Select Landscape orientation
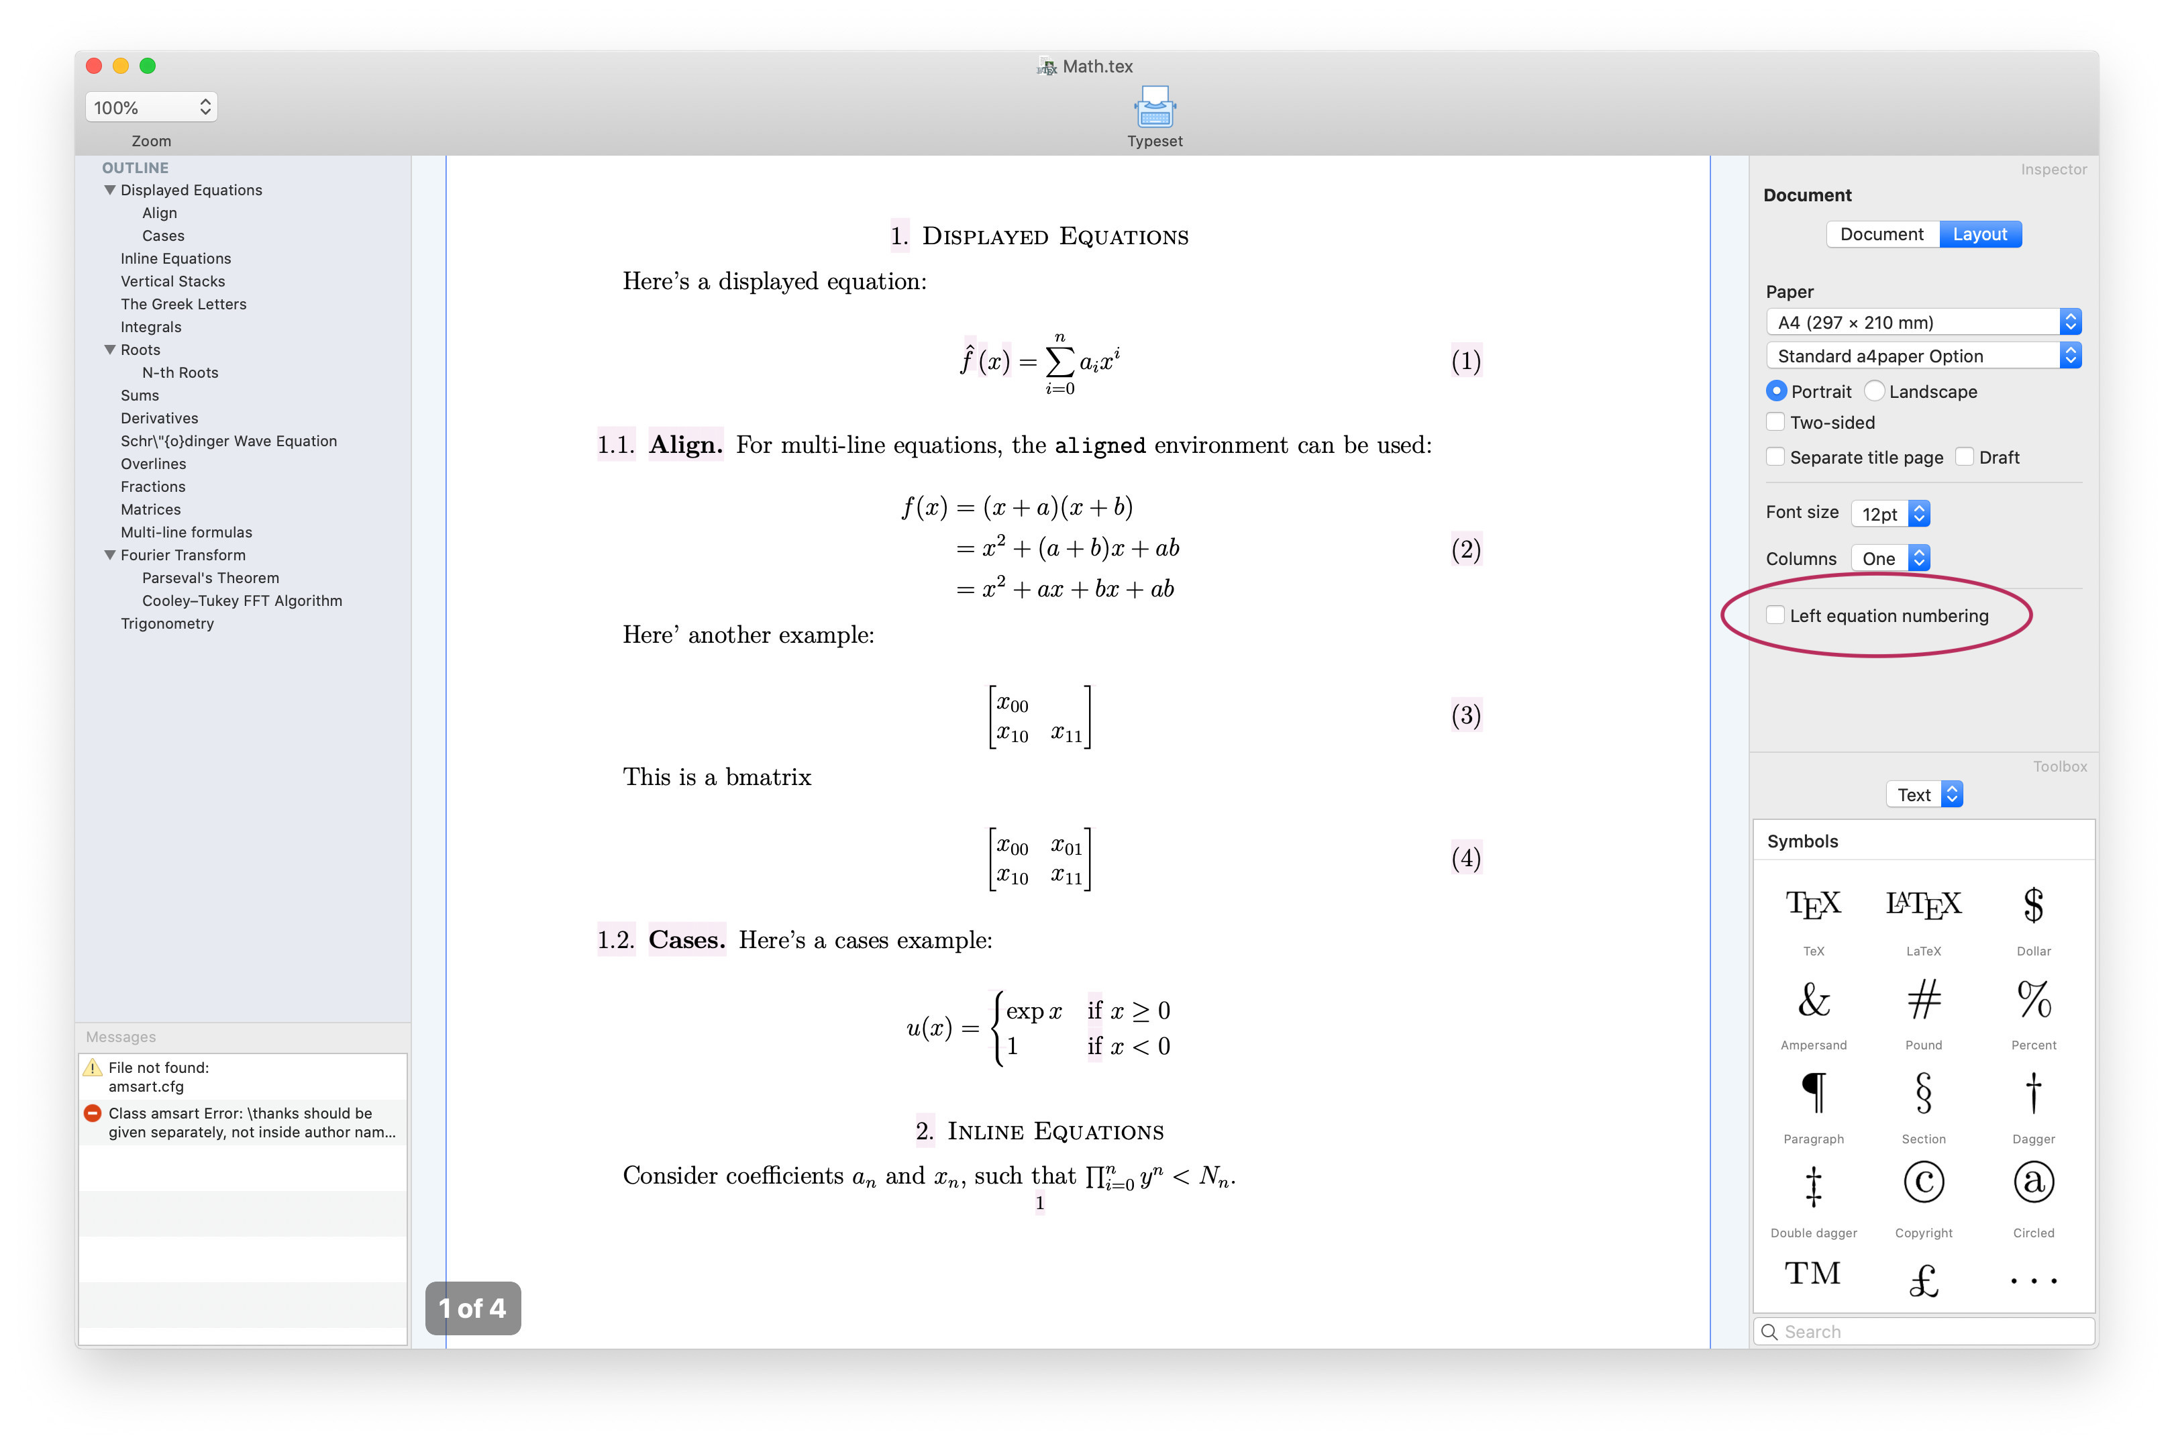 click(1873, 391)
